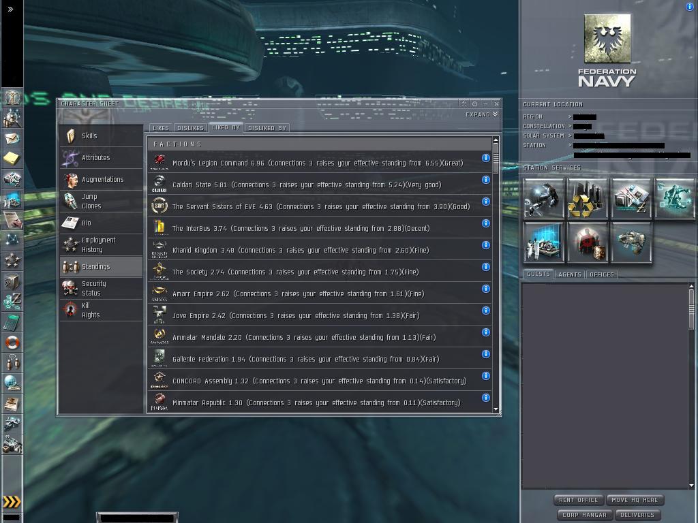This screenshot has width=698, height=523.
Task: Click the Deliveries button
Action: click(637, 515)
